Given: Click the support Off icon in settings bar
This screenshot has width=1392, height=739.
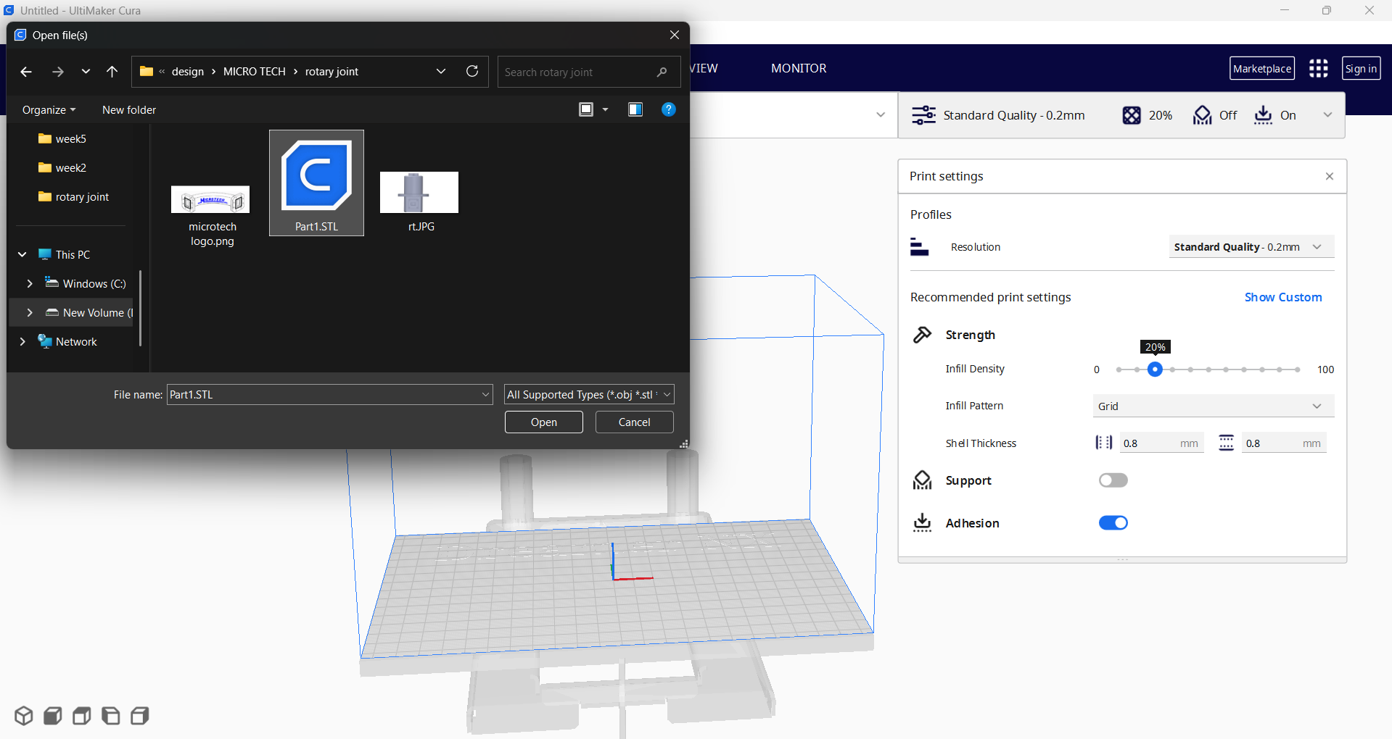Looking at the screenshot, I should click(1202, 115).
